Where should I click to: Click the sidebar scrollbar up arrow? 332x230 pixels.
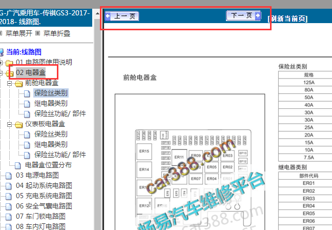[x=97, y=13]
